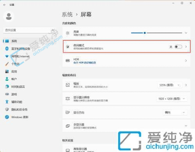The height and width of the screenshot is (152, 195).
Task: Click the apps icon in sidebar
Action: click(7, 72)
